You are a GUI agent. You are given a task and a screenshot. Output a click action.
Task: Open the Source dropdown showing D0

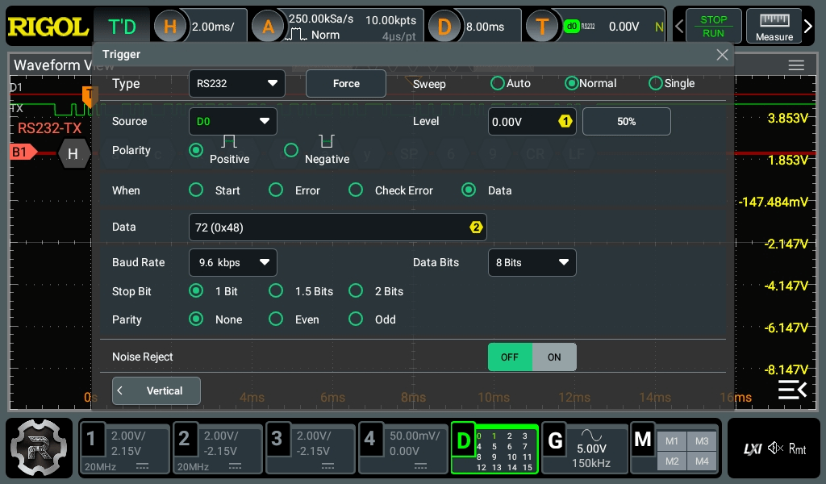(x=233, y=121)
